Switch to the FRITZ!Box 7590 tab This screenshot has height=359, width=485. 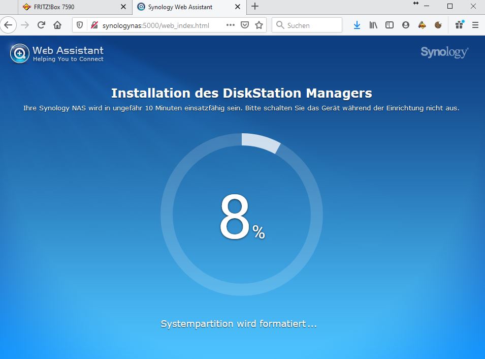tap(75, 7)
